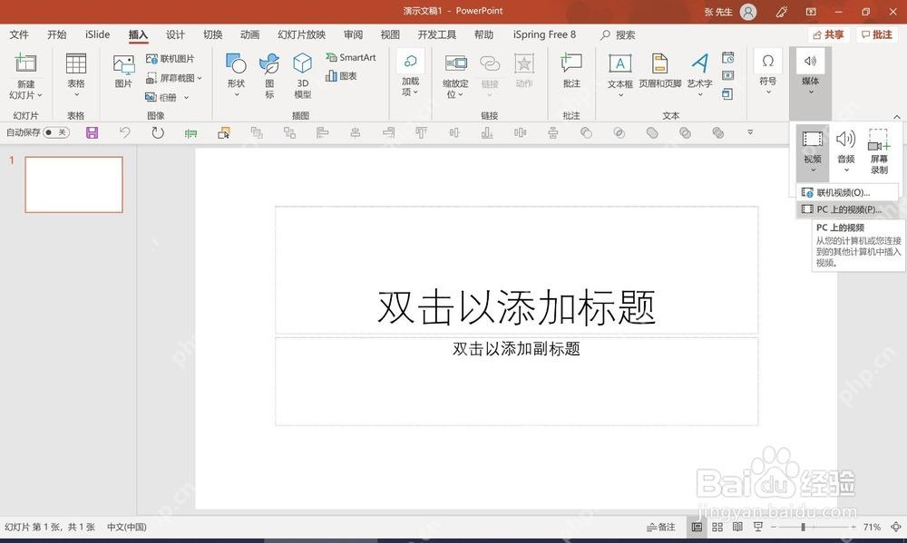Click the 图标 icons button
This screenshot has height=543, width=907.
(269, 76)
